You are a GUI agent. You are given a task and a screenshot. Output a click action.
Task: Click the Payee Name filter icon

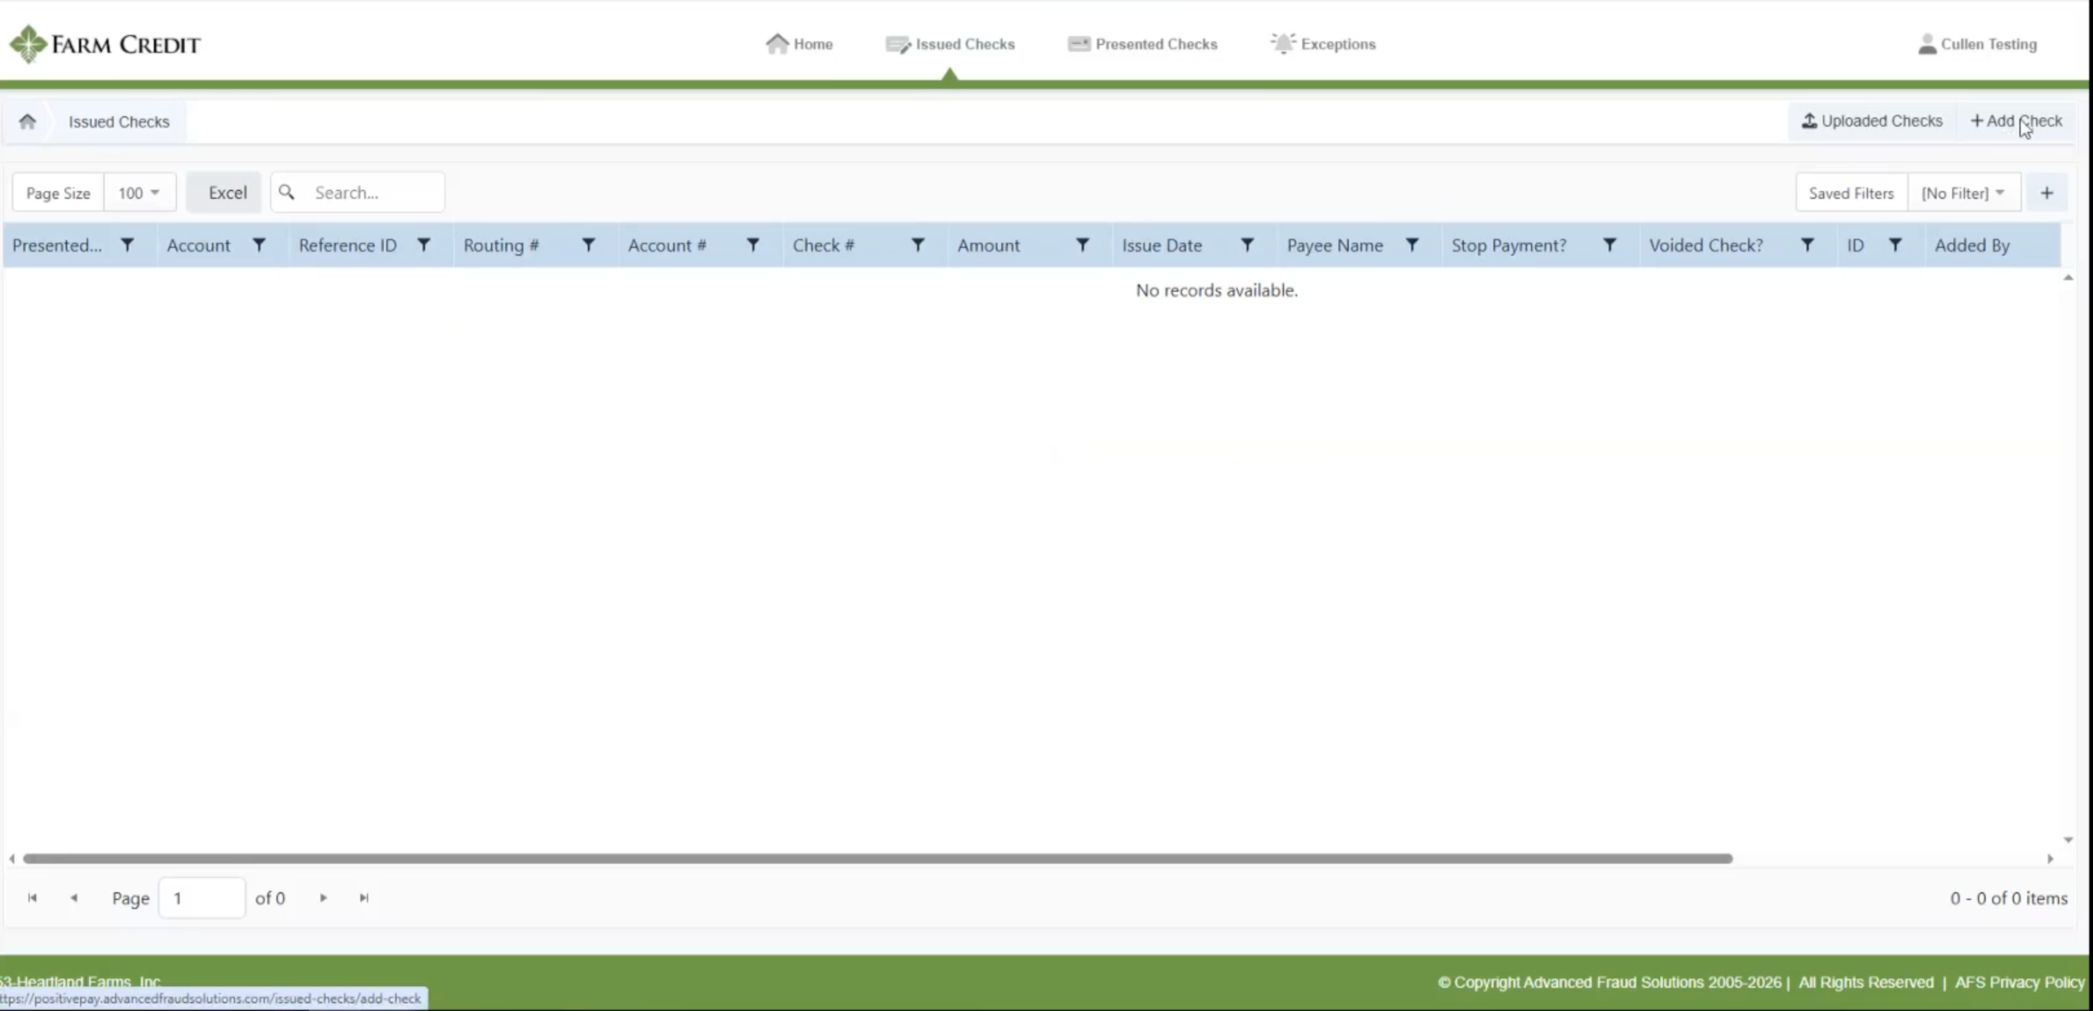[1412, 245]
